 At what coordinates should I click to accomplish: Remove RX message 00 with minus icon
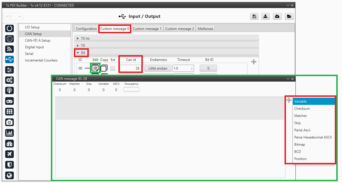(87, 68)
